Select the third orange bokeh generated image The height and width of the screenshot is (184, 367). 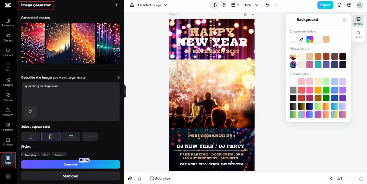(x=84, y=43)
